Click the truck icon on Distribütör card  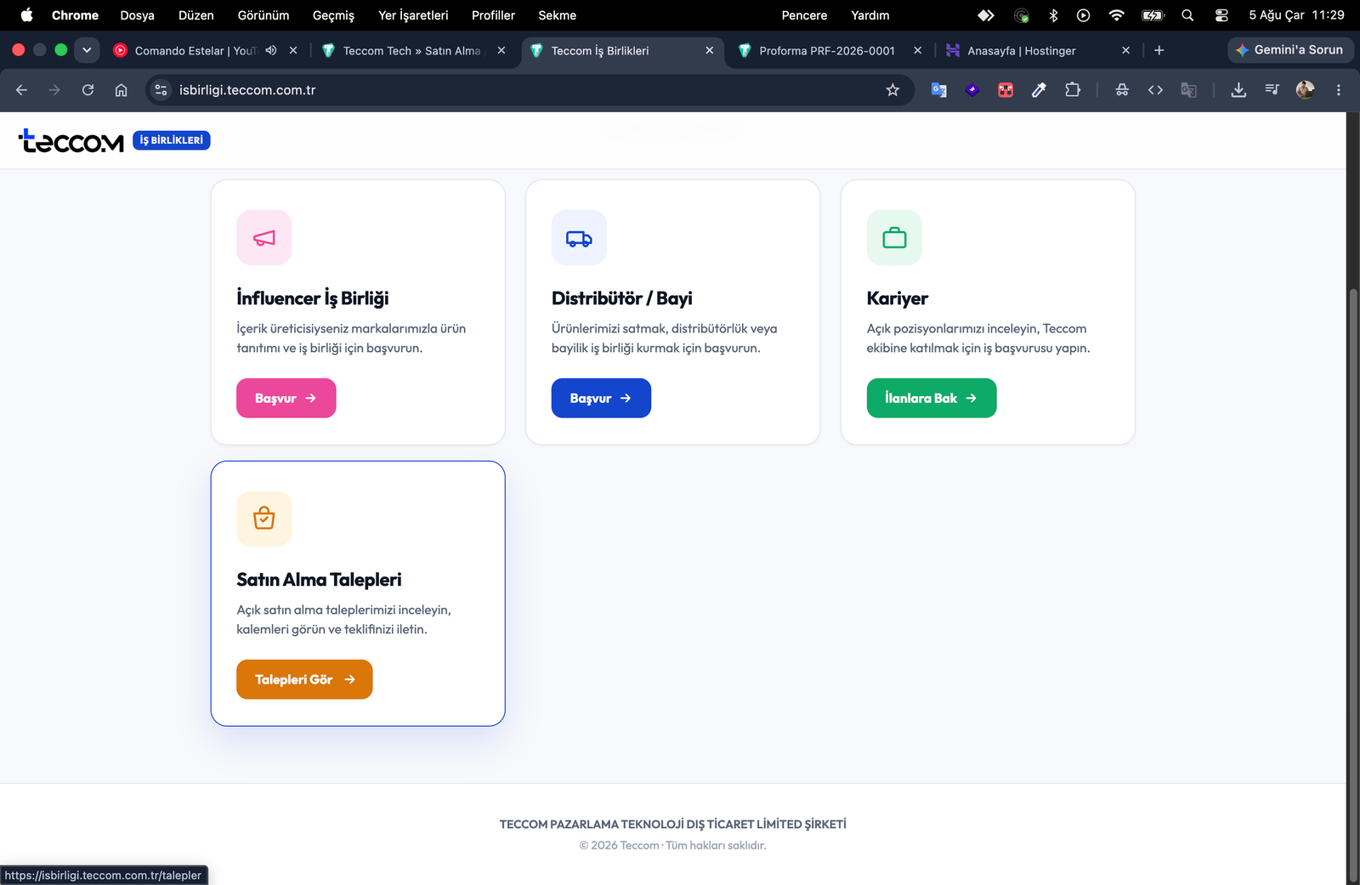coord(579,238)
